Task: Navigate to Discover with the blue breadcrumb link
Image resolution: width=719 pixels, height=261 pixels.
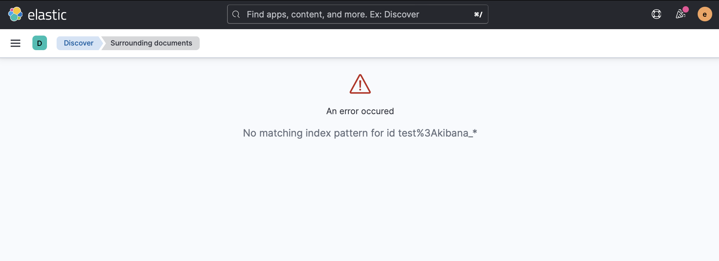Action: 78,43
